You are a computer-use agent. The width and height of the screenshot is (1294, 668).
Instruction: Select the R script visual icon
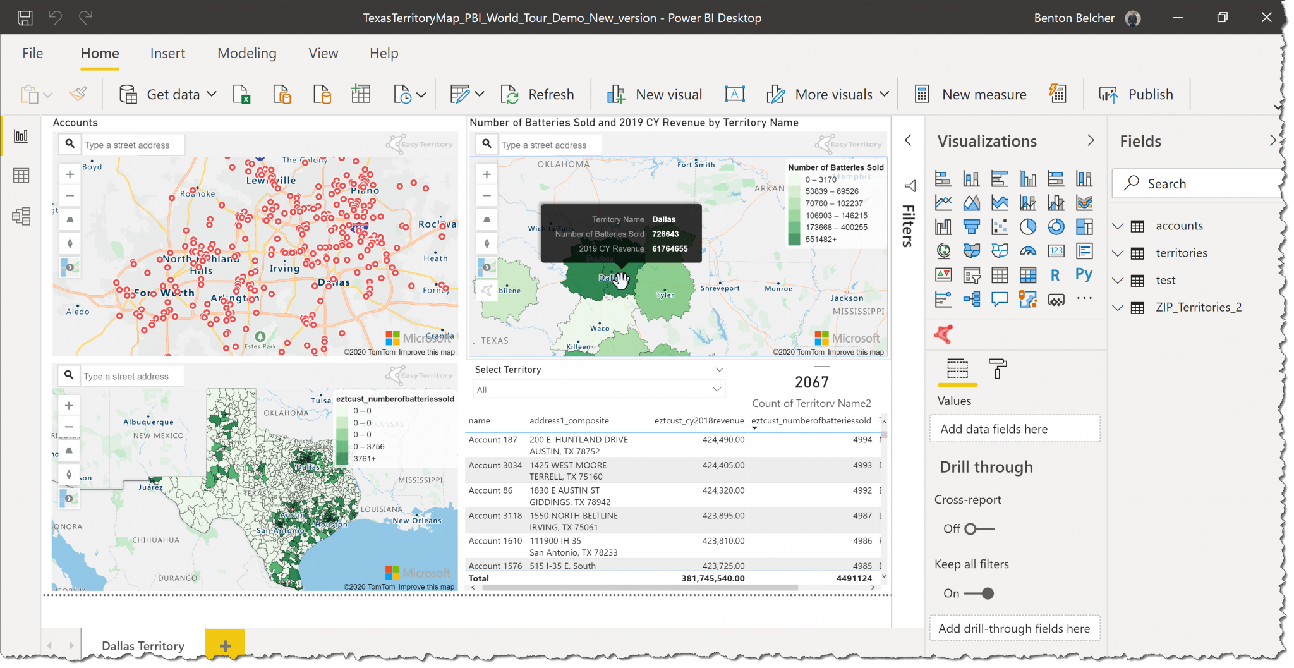(1056, 275)
